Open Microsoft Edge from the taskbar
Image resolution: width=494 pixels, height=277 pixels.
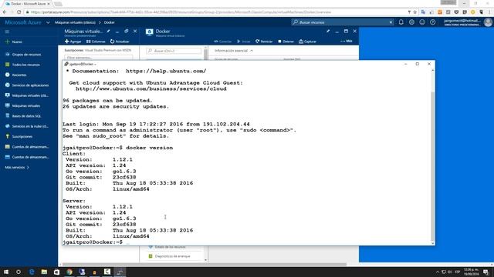[32, 272]
